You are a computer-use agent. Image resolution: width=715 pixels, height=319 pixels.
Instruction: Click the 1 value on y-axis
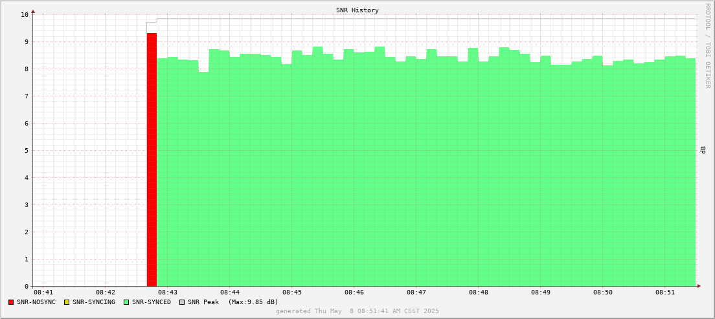coord(27,259)
